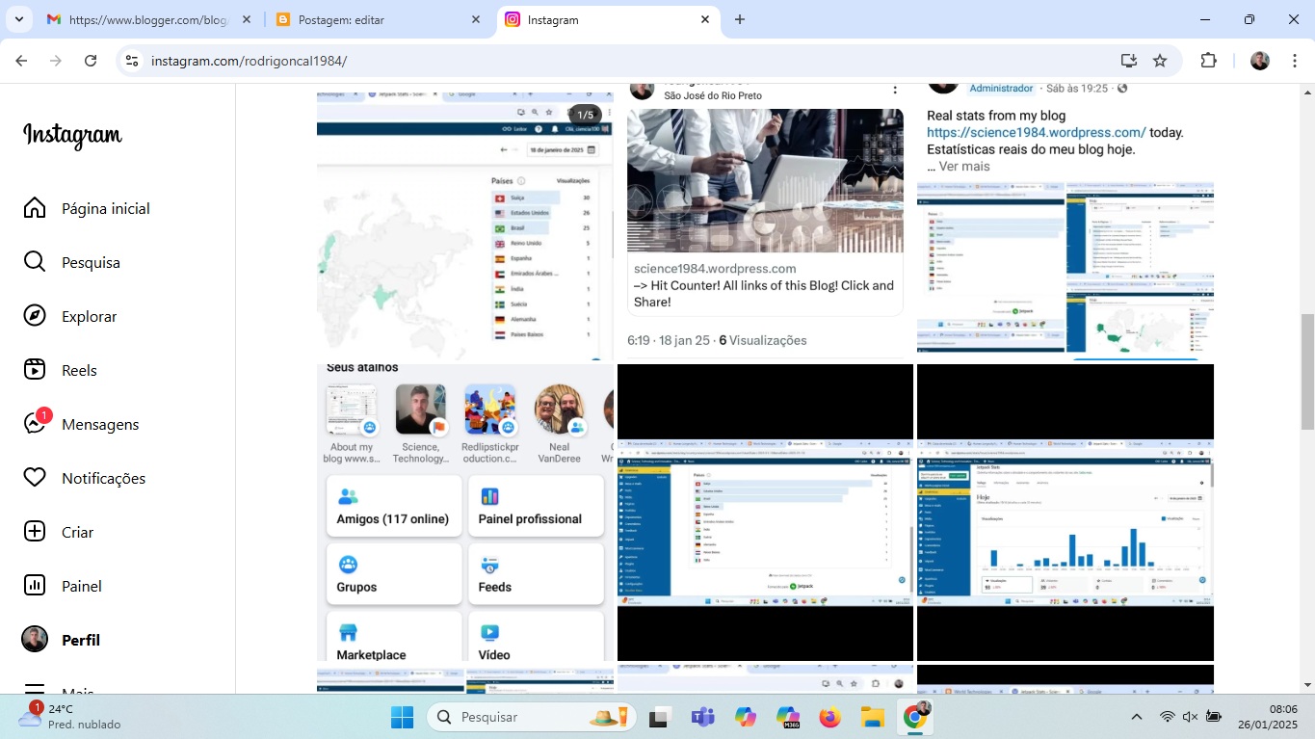This screenshot has width=1315, height=739.
Task: Open the tab search dropdown arrow
Action: 18,19
